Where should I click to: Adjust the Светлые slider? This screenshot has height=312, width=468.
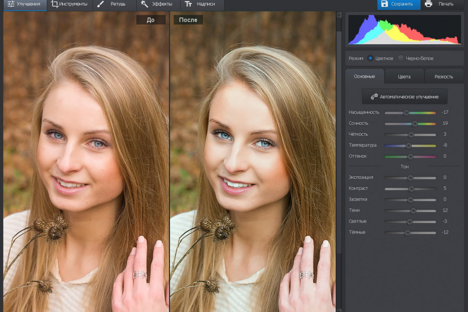coord(410,222)
